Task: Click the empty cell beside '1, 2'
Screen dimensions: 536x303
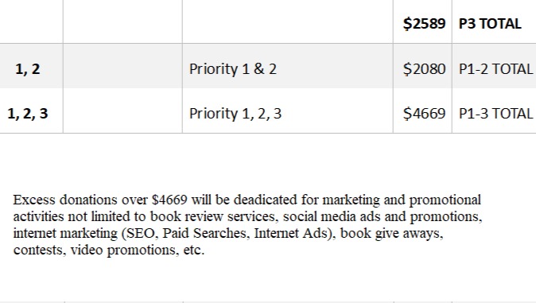Action: [x=122, y=66]
